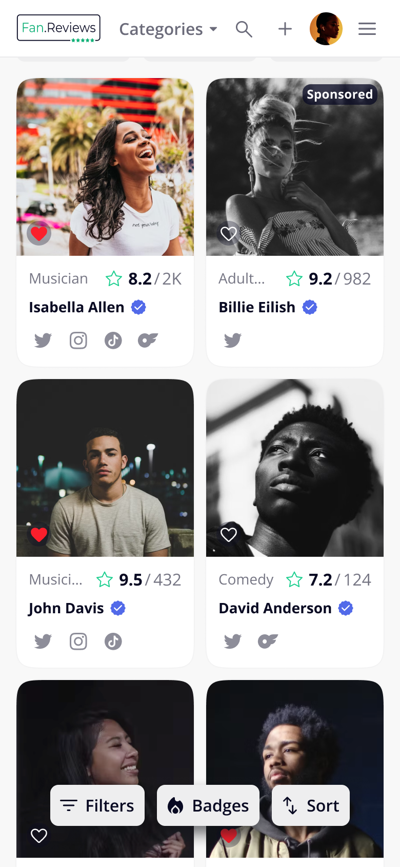This screenshot has width=400, height=867.
Task: Open the Filters panel
Action: click(97, 805)
